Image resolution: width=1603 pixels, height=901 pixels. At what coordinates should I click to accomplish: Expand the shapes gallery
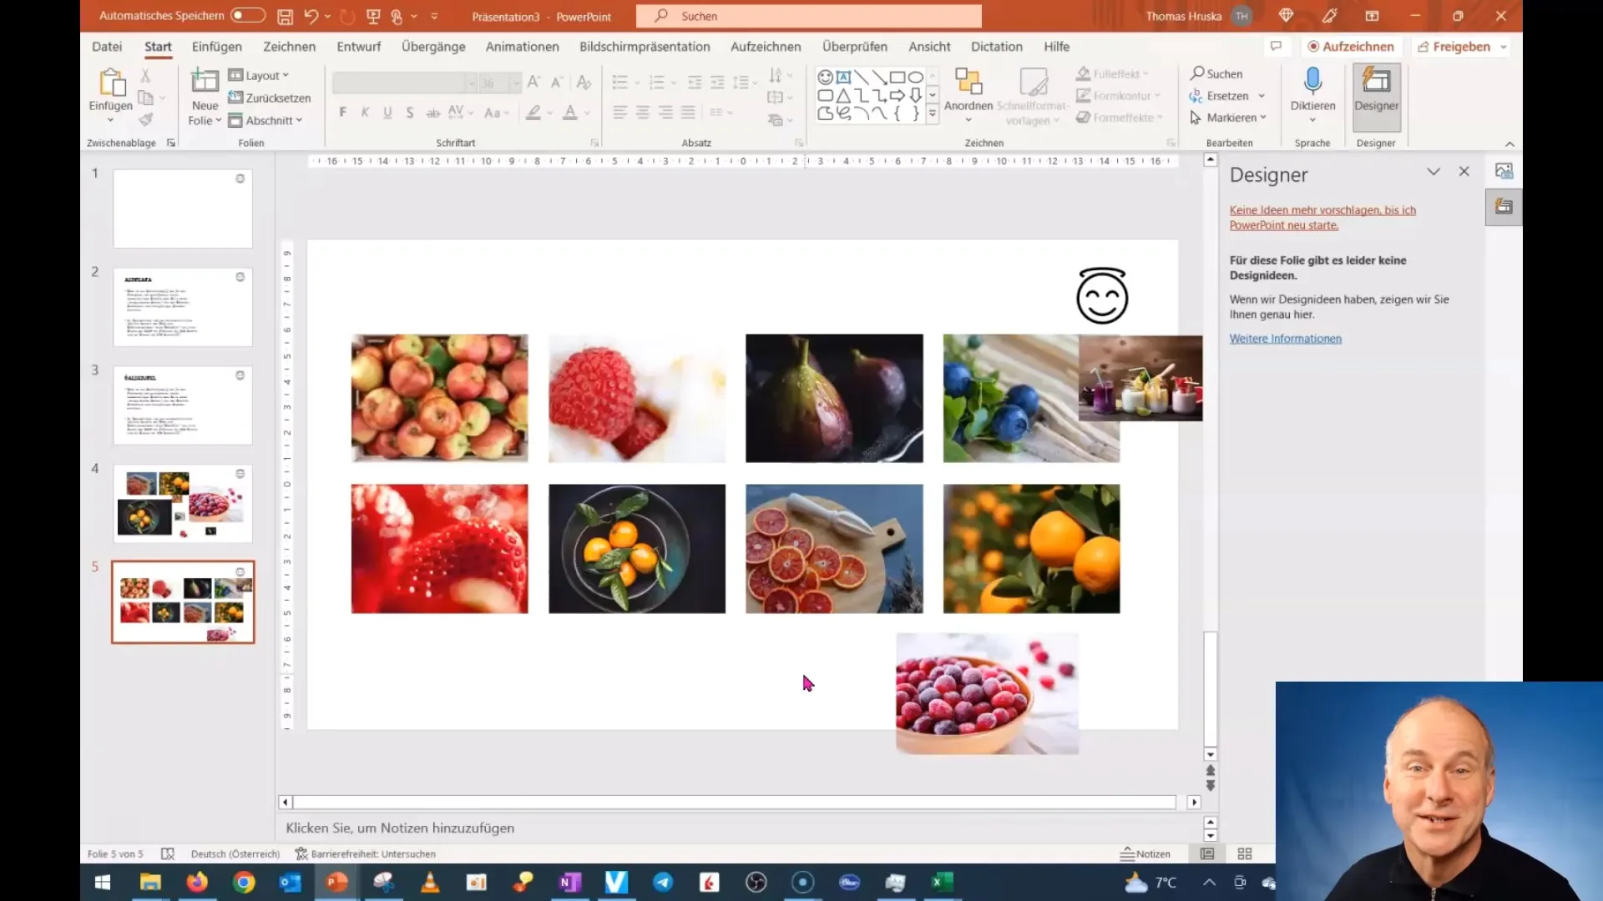933,113
